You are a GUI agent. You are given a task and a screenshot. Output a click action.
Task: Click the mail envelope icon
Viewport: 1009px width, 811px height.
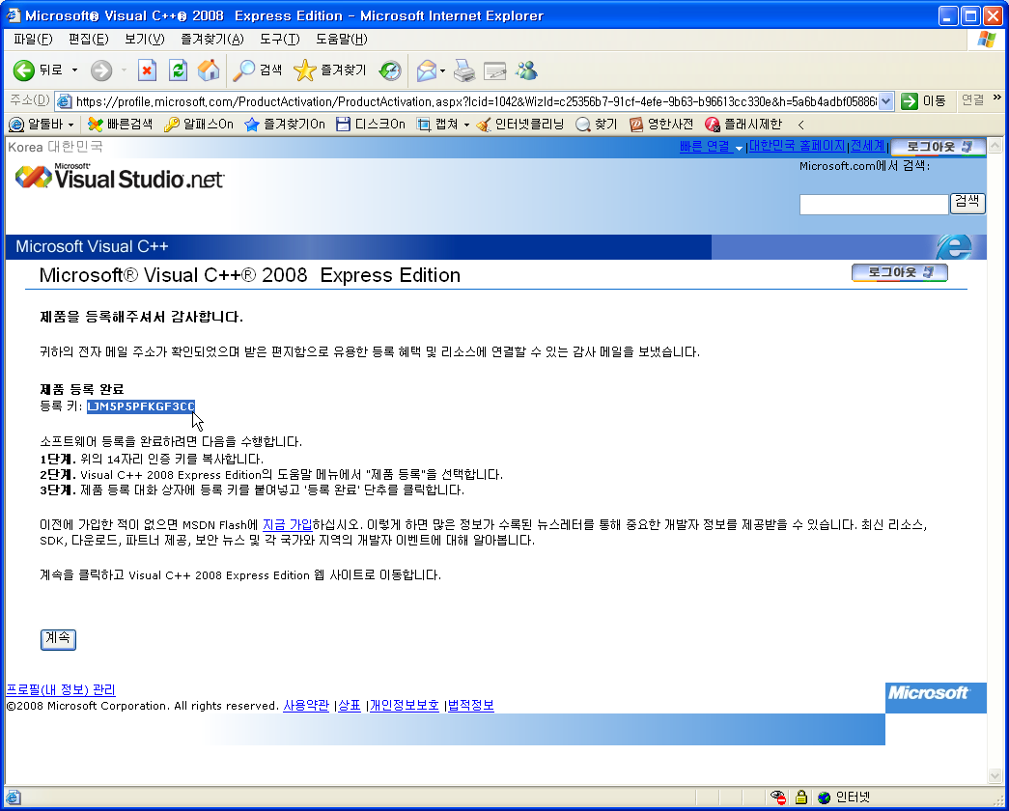[x=426, y=70]
